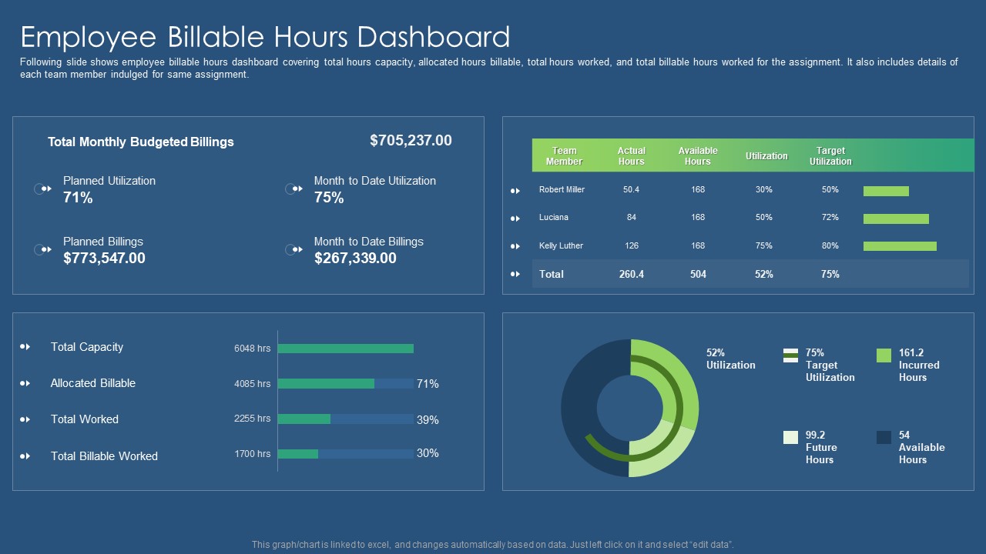Viewport: 986px width, 554px height.
Task: Click the Robert Miller name cell
Action: tap(562, 190)
